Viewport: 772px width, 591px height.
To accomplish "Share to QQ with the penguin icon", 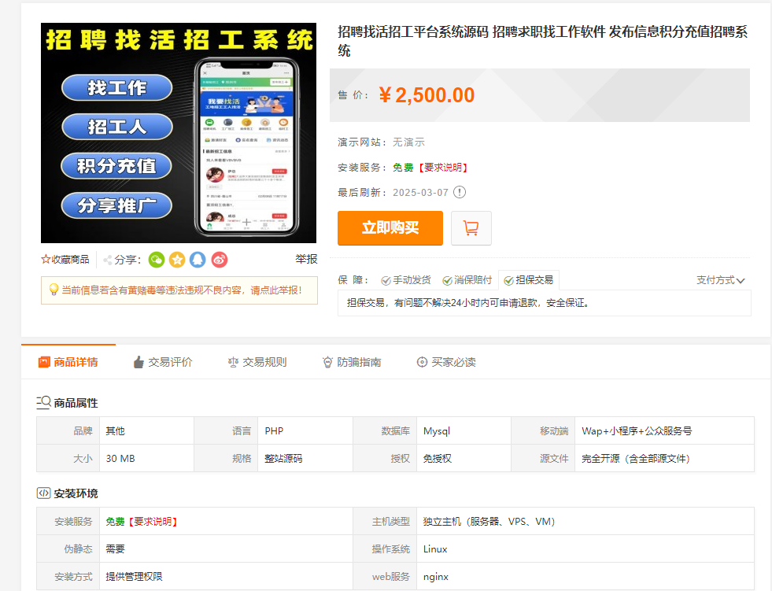I will point(198,259).
